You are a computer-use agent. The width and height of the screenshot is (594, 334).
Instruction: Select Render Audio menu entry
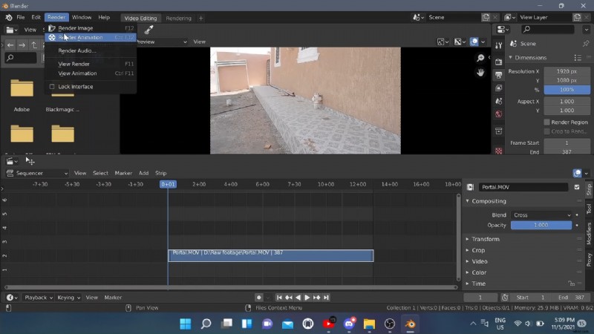pos(90,50)
